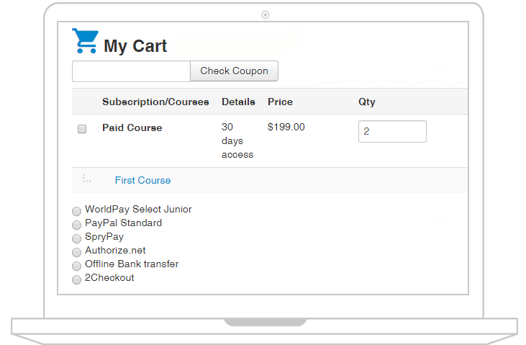This screenshot has height=345, width=526.
Task: Click the Details column header
Action: point(238,102)
